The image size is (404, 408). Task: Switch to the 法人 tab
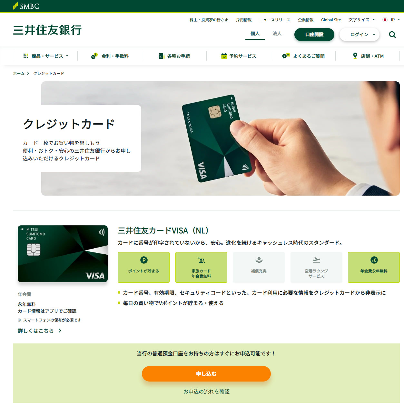tap(277, 34)
